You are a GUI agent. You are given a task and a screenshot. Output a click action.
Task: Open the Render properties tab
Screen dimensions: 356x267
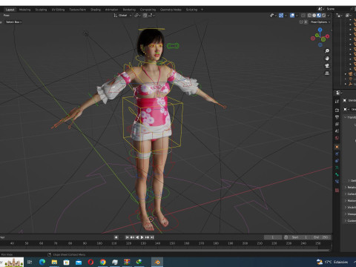click(x=337, y=110)
